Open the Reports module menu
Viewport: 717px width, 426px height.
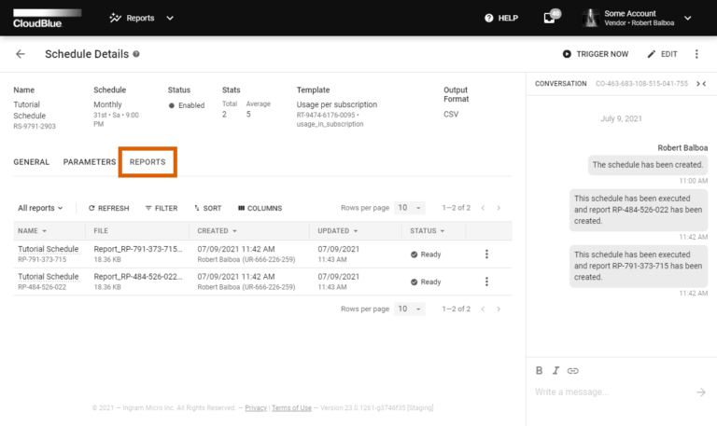(142, 19)
